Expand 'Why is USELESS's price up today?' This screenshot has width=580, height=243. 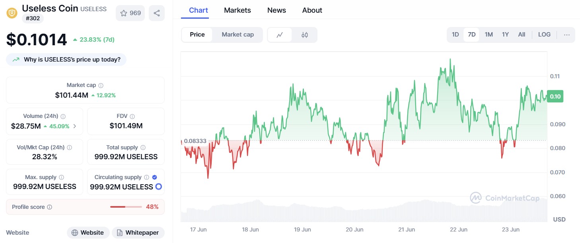pyautogui.click(x=66, y=60)
